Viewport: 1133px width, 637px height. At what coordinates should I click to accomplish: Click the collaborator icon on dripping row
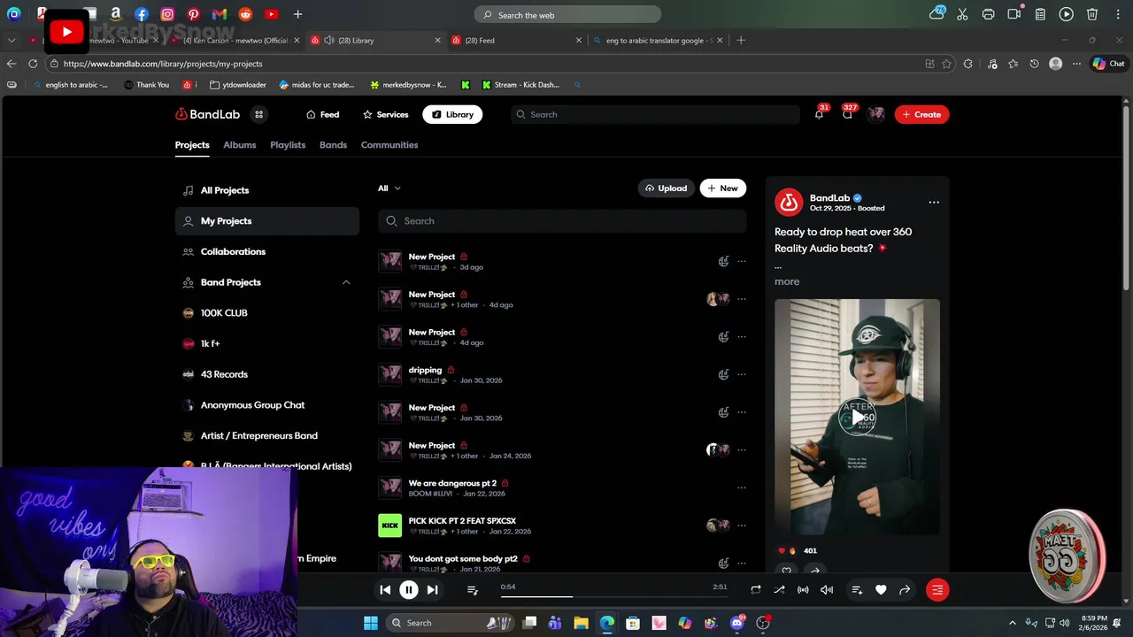(723, 374)
